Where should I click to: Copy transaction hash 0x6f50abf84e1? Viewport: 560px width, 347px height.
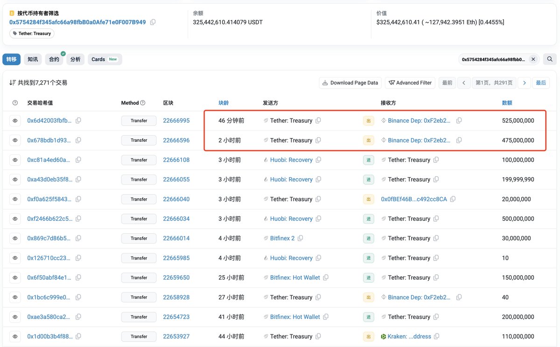pos(78,278)
